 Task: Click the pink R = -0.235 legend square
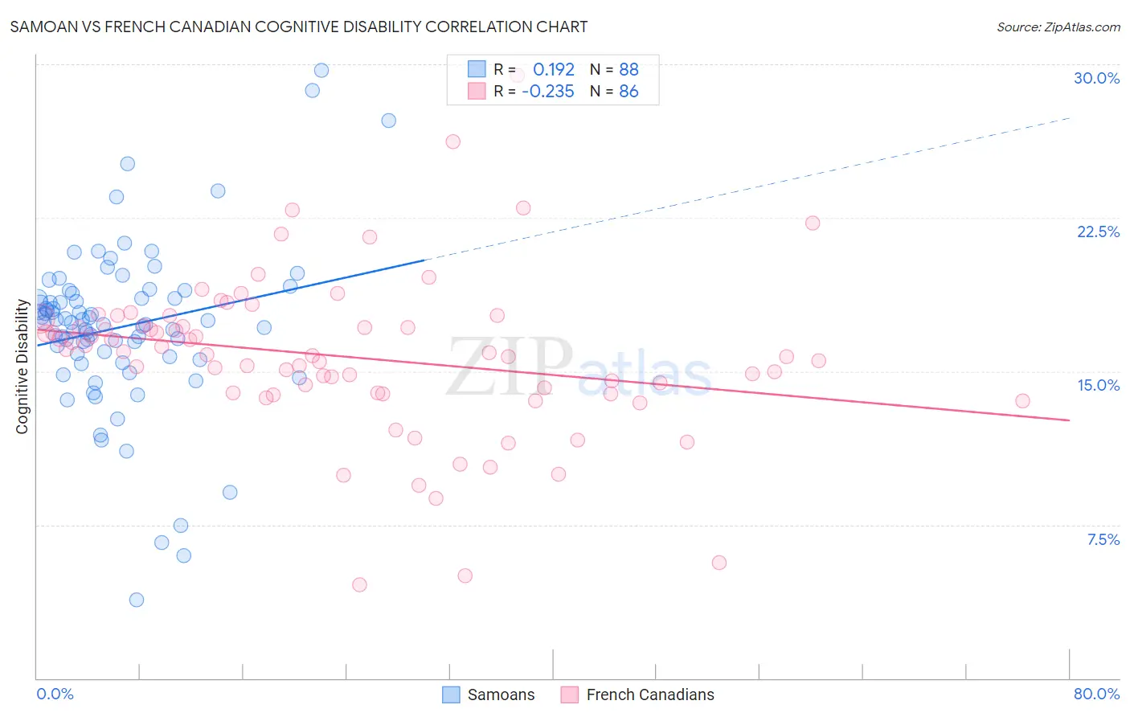coord(477,91)
